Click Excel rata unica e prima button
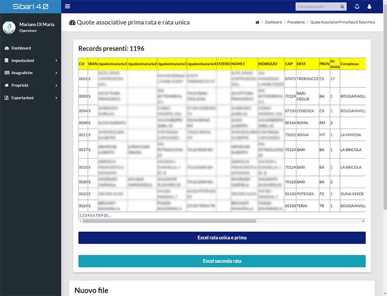387x296 pixels. point(222,237)
